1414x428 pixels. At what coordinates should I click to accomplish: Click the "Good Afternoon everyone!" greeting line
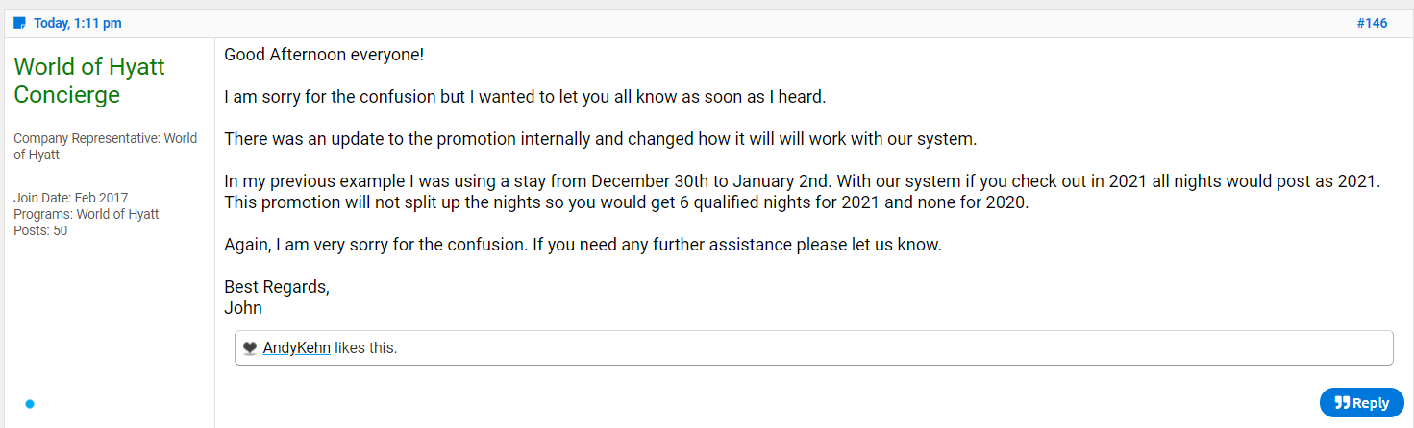(324, 55)
